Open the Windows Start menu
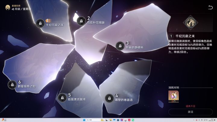This screenshot has height=122, width=217. (x=84, y=120)
